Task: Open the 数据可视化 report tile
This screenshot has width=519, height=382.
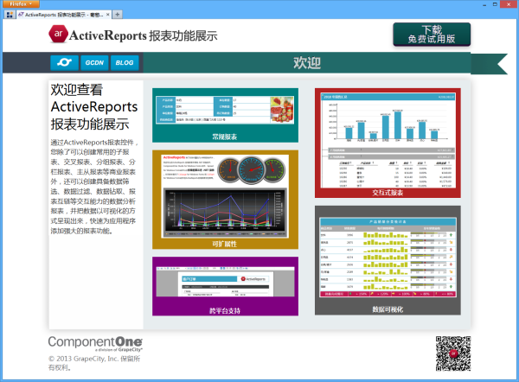Action: pyautogui.click(x=388, y=260)
